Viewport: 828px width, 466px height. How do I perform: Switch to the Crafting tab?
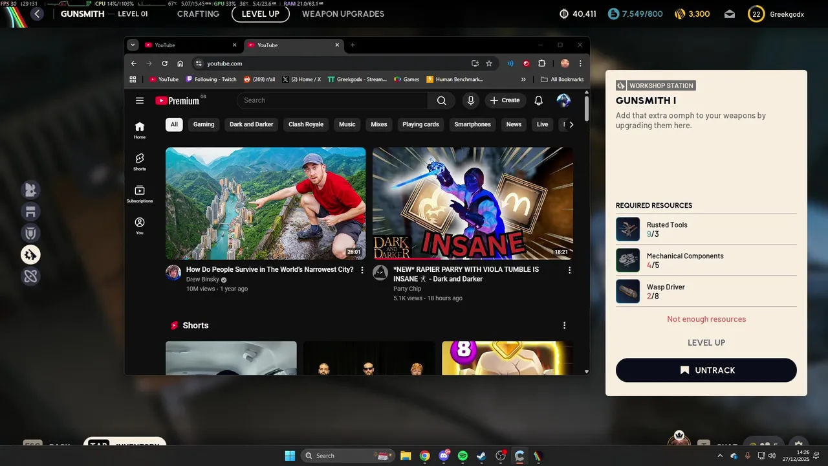coord(198,14)
